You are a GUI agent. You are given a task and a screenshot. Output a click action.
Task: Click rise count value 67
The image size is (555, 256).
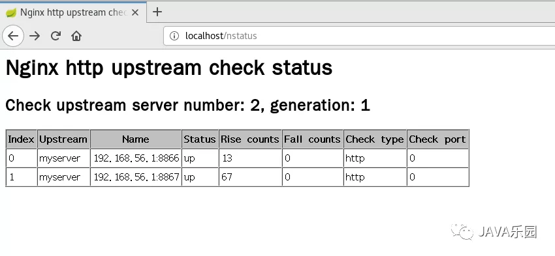[x=227, y=177]
